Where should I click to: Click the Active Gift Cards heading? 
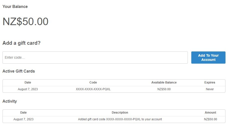click(19, 71)
